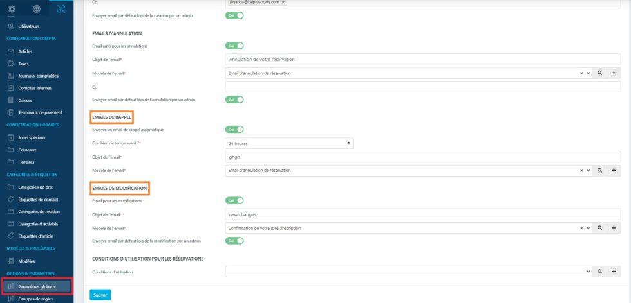Open the 'Combien de temps avant' dropdown
Screen dimensions: 631x303
coord(289,143)
